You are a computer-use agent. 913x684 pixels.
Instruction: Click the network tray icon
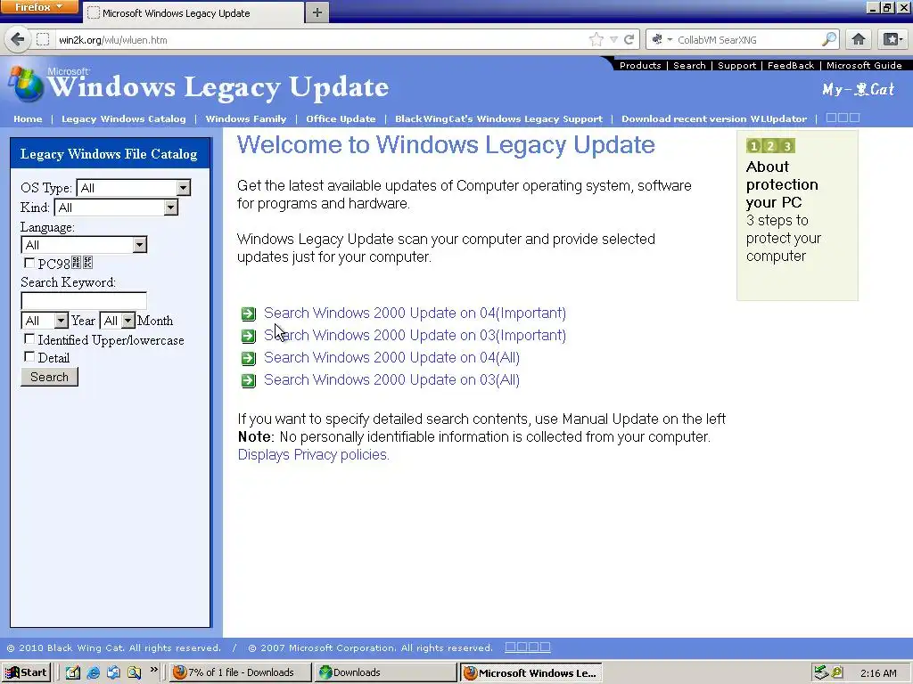click(821, 672)
